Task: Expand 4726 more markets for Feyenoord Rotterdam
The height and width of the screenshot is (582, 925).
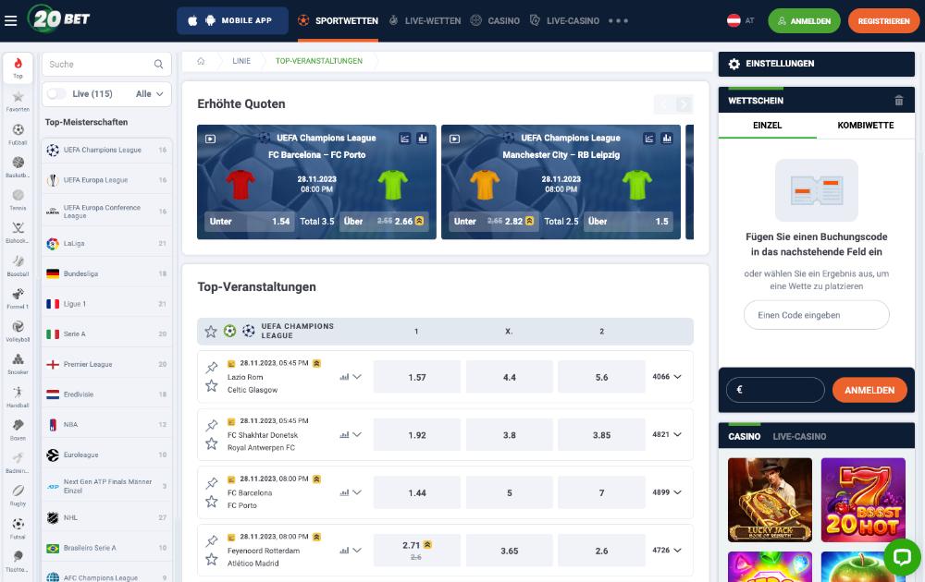Action: (667, 551)
